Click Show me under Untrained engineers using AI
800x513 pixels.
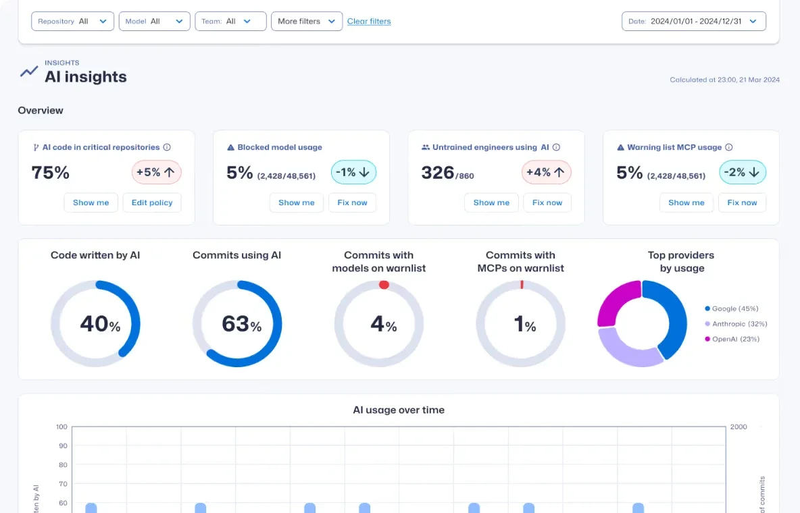pos(491,202)
